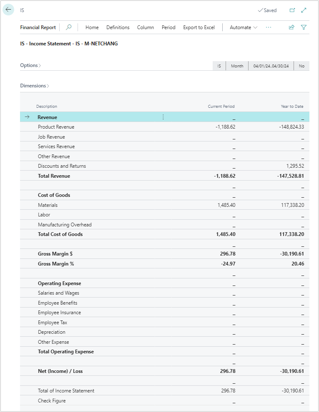Open the Period menu item
The height and width of the screenshot is (412, 319).
168,27
